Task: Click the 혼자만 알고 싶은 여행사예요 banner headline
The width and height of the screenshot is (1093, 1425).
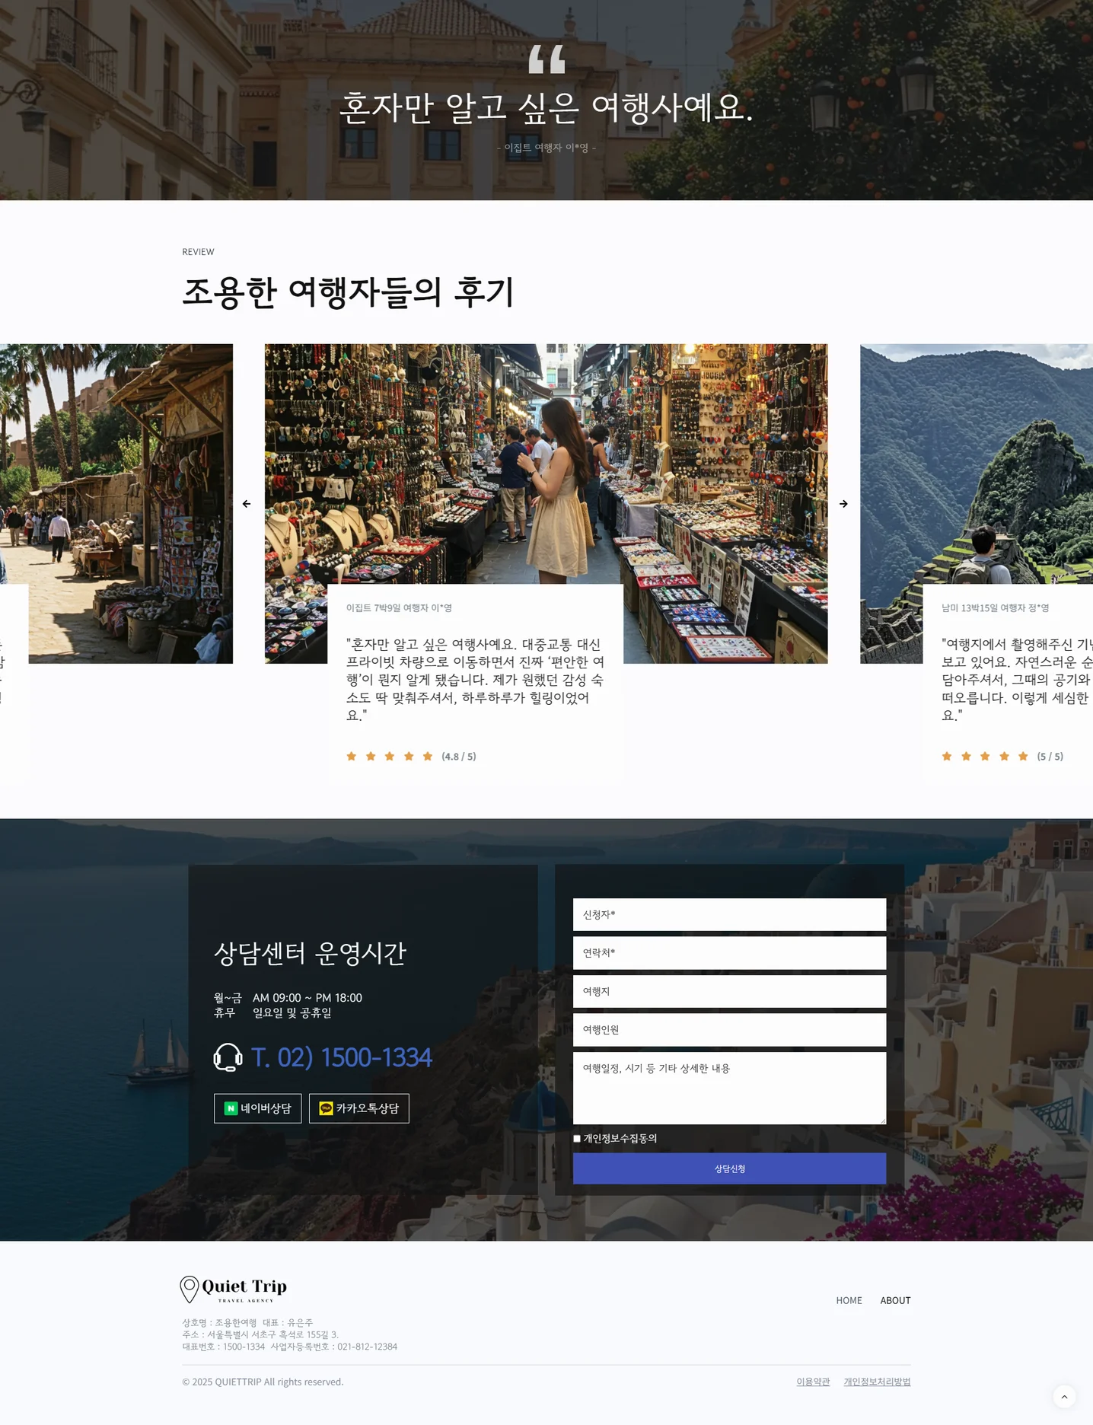Action: (x=546, y=107)
